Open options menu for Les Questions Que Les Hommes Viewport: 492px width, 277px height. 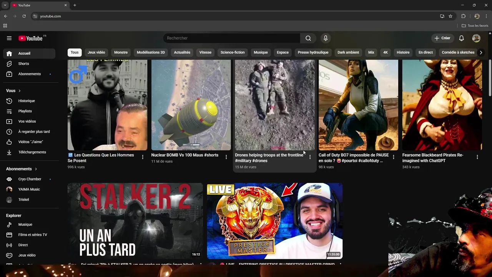(143, 157)
